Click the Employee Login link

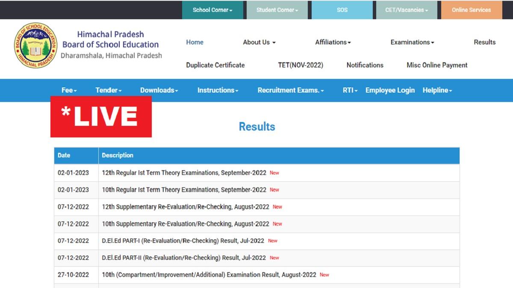tap(389, 90)
